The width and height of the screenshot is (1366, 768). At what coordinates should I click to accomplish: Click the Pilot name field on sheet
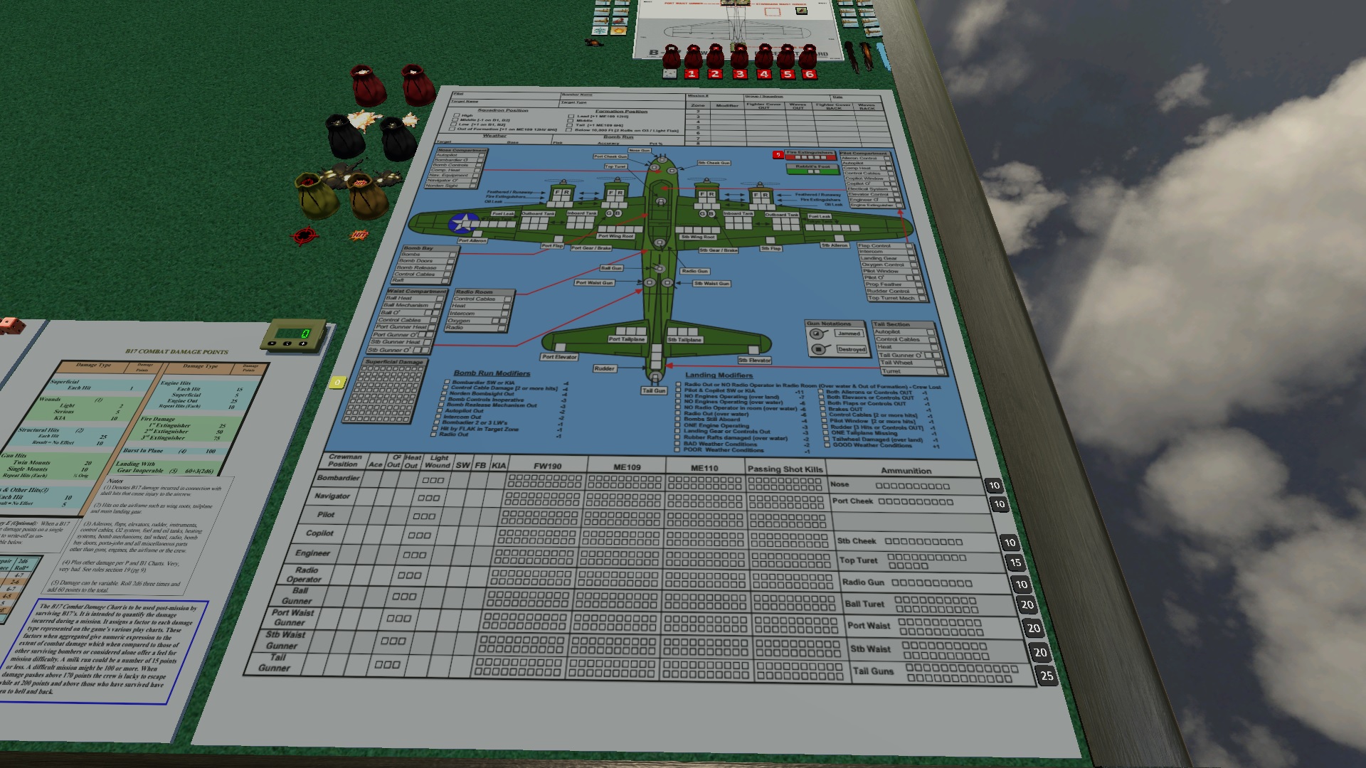coord(507,95)
